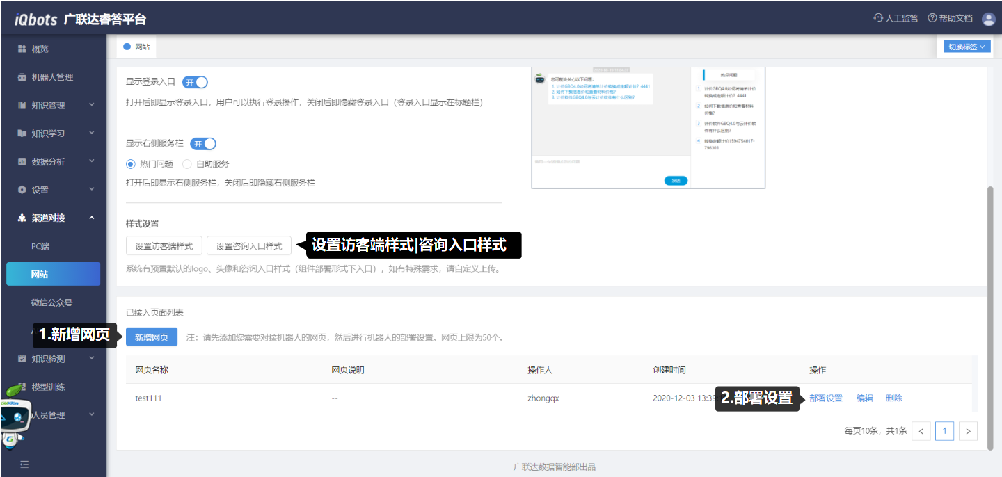
Task: Click the 概览 overview icon in sidebar
Action: click(22, 49)
